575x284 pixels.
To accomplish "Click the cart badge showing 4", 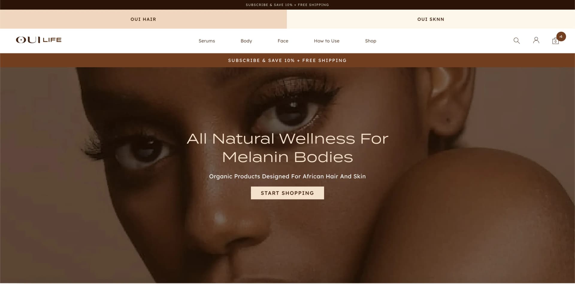I will (x=561, y=36).
